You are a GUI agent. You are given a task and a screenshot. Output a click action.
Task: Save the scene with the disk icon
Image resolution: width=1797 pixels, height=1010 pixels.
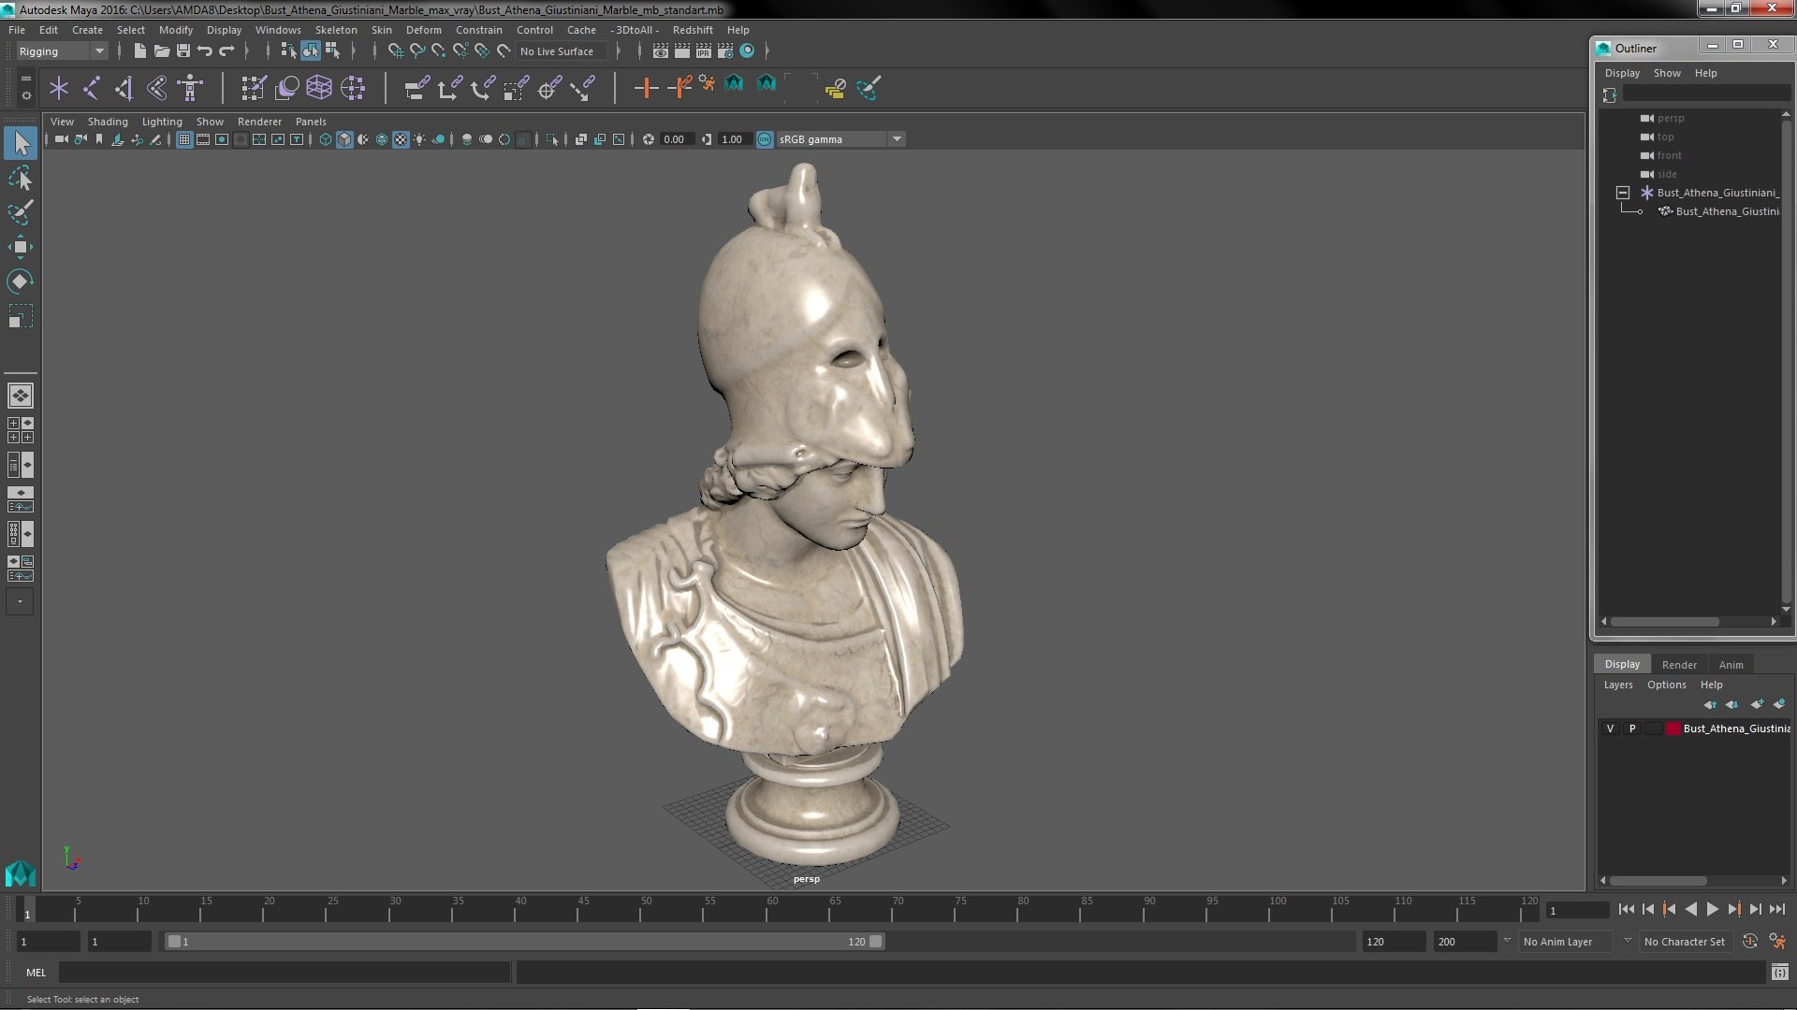pos(183,50)
